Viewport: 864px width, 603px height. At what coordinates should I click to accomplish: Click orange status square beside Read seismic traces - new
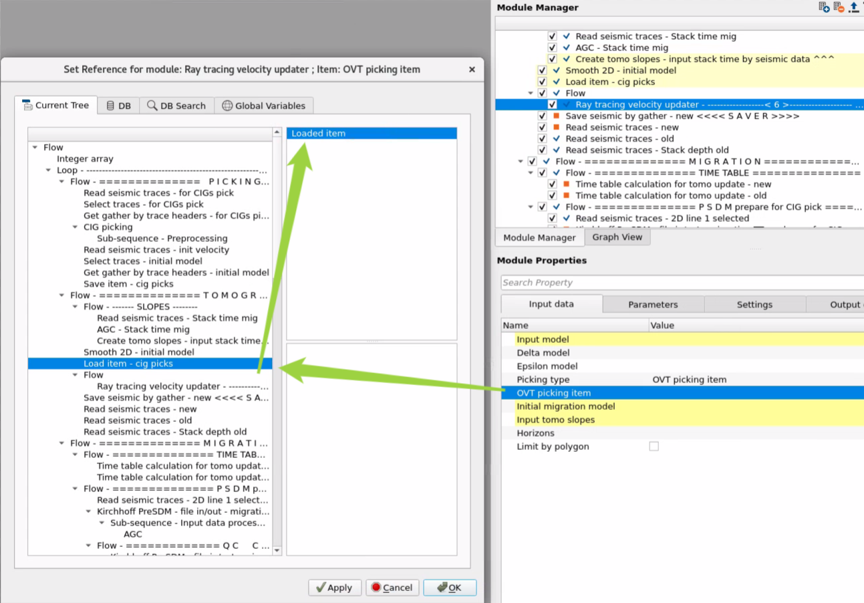(556, 128)
